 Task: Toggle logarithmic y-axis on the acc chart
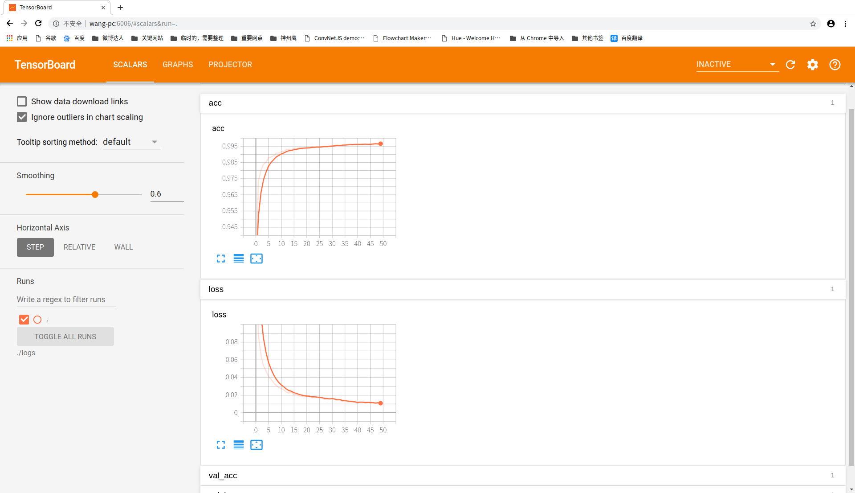[x=238, y=259]
